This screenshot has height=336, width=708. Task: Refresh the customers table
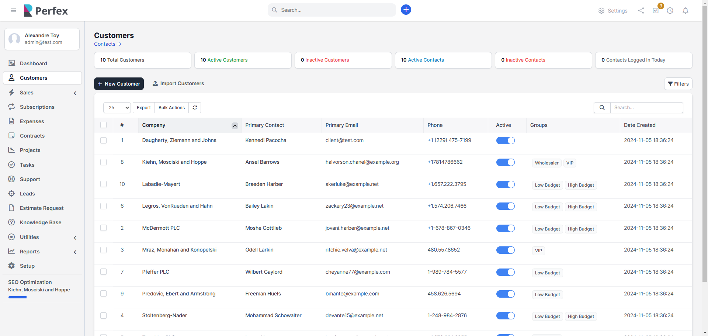click(195, 107)
